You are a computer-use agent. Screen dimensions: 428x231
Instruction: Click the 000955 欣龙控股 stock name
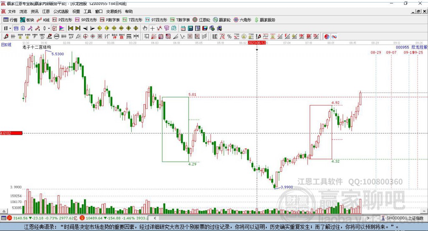click(412, 47)
